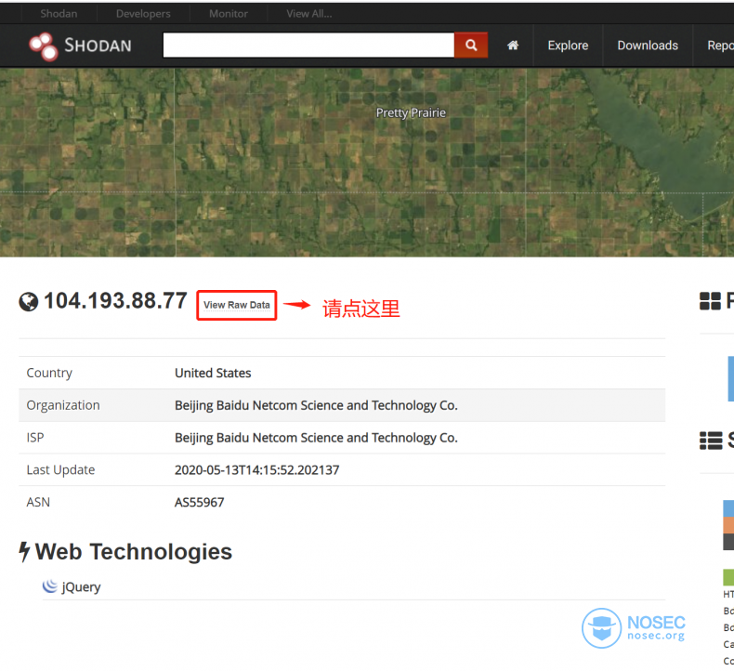Screen dimensions: 734x671
Task: Click the ISP row label
Action: coord(35,438)
